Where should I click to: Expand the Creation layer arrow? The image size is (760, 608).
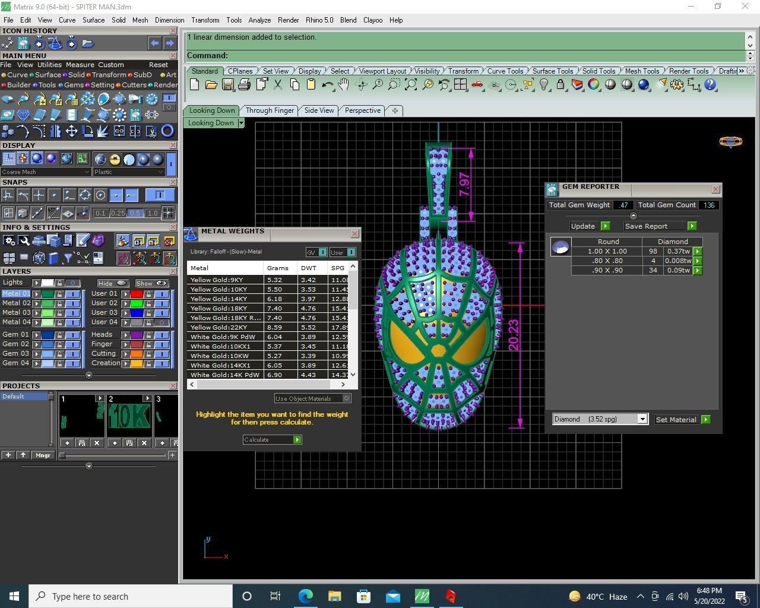pyautogui.click(x=125, y=363)
